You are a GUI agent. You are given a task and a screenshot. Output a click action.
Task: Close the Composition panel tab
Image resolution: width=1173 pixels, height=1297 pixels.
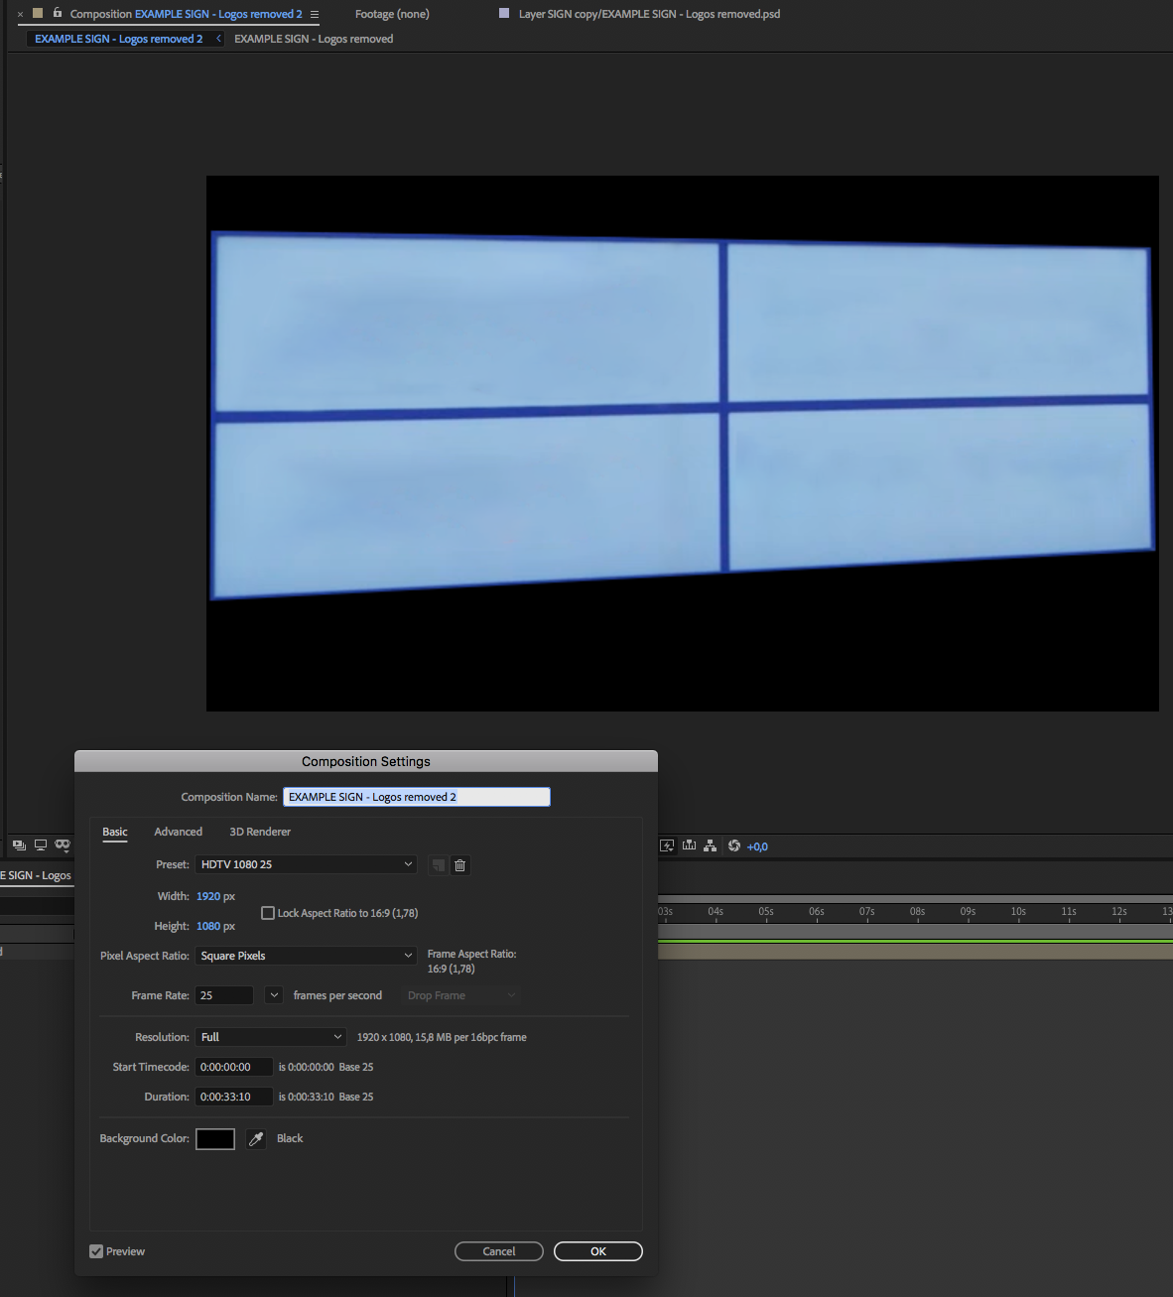(20, 14)
